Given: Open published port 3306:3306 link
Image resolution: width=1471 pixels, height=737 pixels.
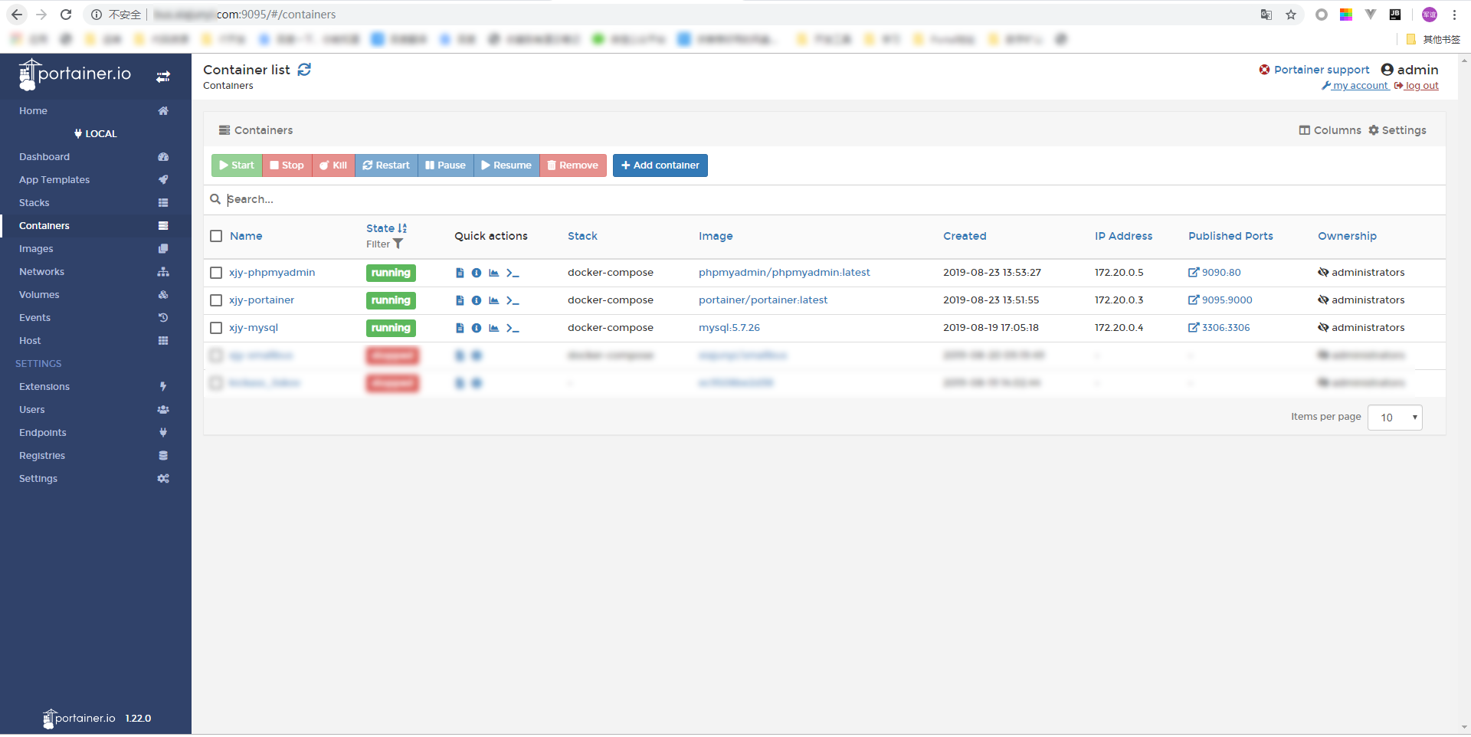Looking at the screenshot, I should pos(1219,328).
